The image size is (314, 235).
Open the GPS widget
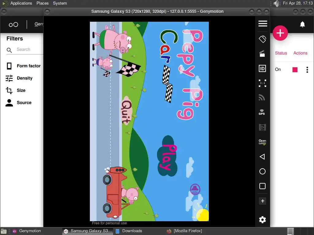point(262,112)
